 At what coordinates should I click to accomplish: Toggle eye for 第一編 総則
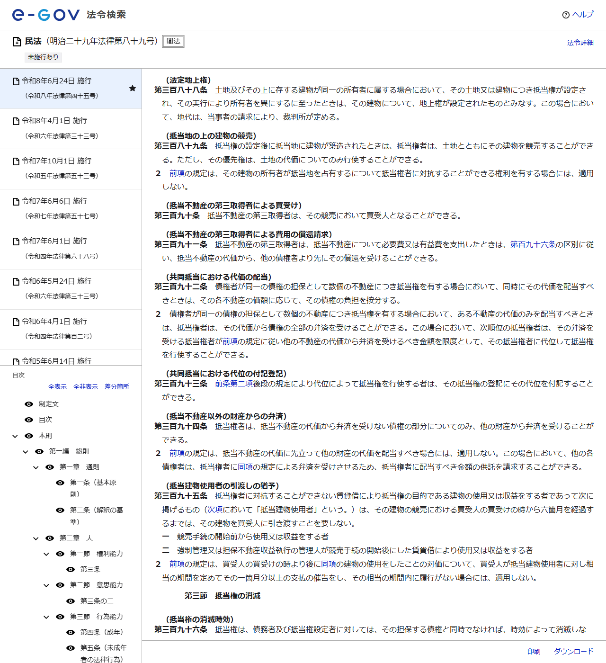[39, 451]
